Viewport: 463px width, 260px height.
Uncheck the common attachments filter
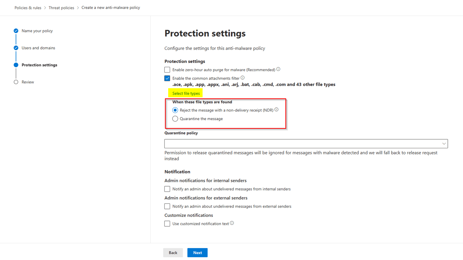pyautogui.click(x=167, y=78)
